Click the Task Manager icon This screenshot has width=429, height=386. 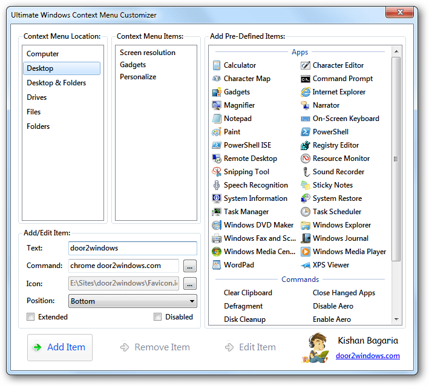(217, 212)
